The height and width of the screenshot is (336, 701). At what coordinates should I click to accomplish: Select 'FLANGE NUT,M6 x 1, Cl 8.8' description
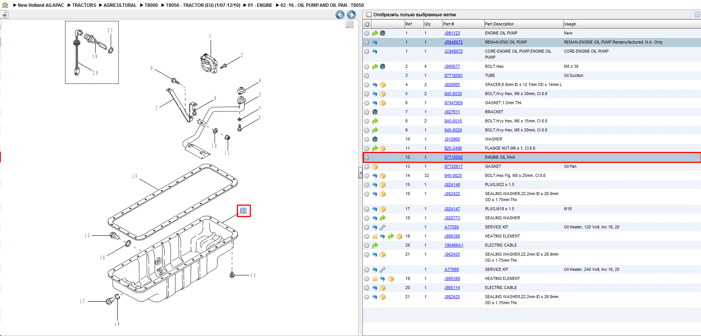coord(510,148)
